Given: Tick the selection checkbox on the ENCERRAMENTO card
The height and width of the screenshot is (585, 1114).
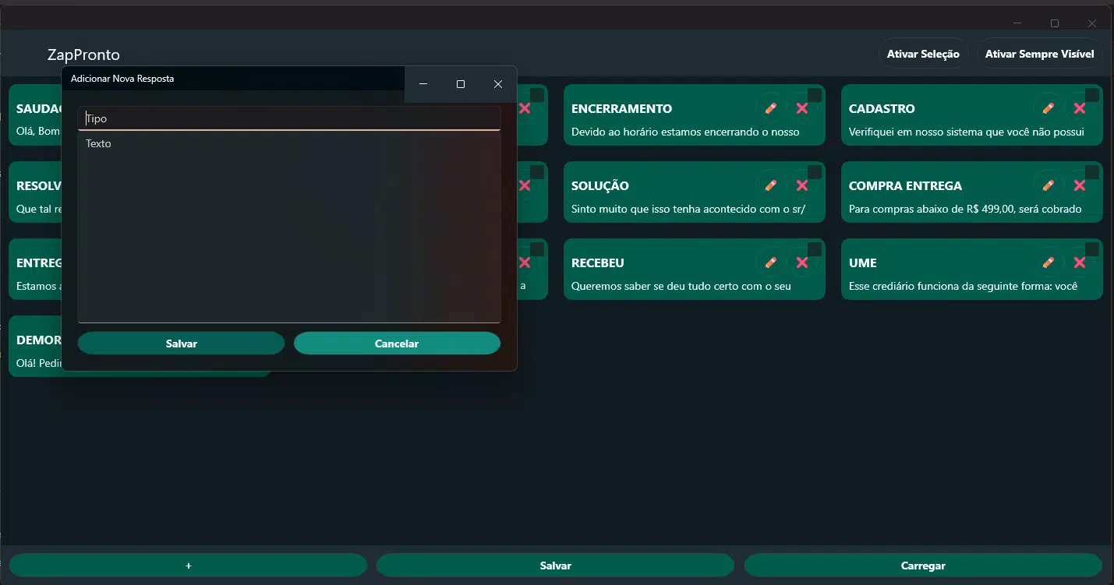Looking at the screenshot, I should click(815, 95).
